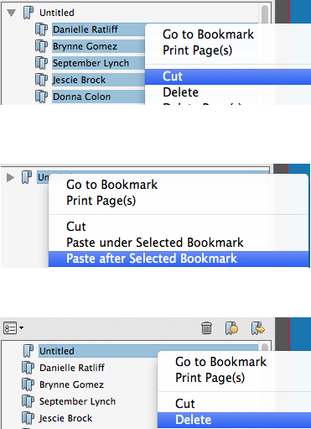Viewport: 311px width, 429px height.
Task: Click the Brynne Gomez bookmark icon in top panel
Action: 41,46
